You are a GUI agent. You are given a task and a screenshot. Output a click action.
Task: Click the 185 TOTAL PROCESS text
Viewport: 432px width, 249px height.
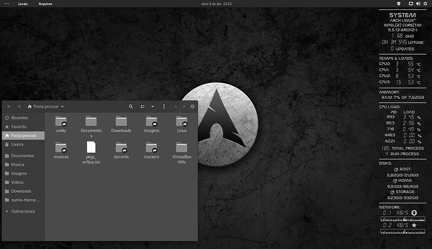[x=403, y=148]
